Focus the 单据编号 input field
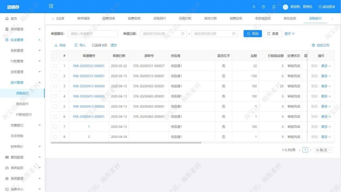The image size is (341, 192). (93, 34)
